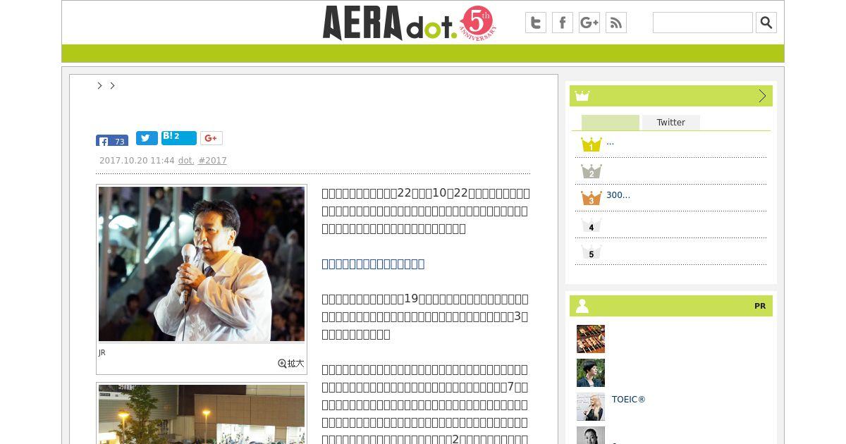Bookmark with Hatena B! button
This screenshot has height=444, width=846.
coord(179,137)
